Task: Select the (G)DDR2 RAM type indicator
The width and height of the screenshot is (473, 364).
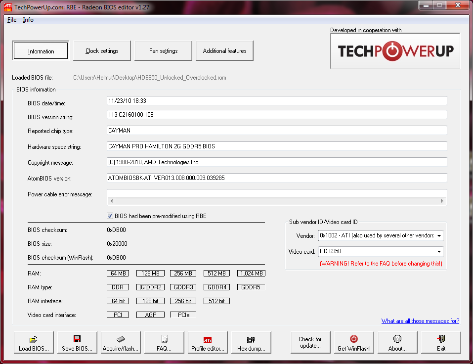Action: click(x=151, y=287)
